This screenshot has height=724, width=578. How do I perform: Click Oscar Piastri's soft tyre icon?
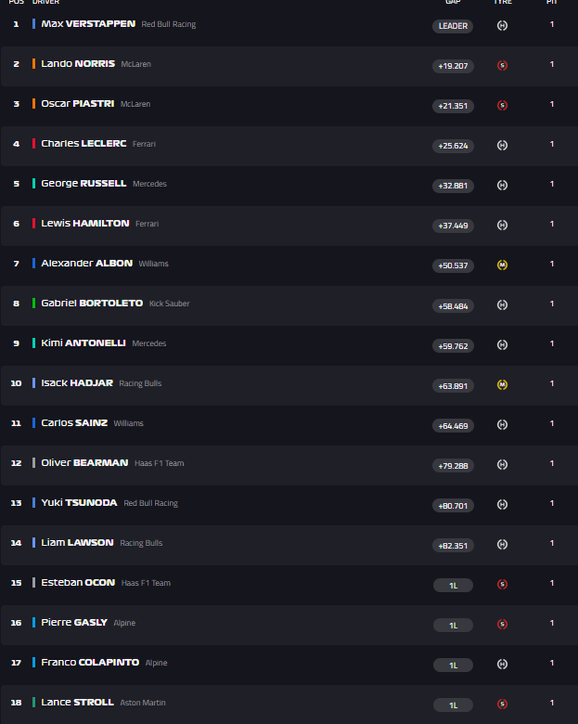502,105
